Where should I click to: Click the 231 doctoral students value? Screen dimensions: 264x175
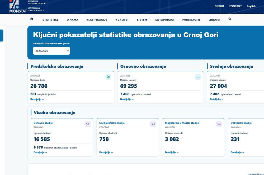(235, 139)
